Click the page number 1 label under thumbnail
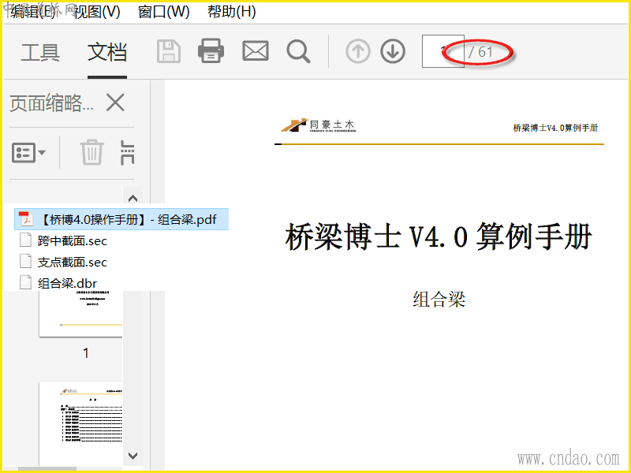The height and width of the screenshot is (473, 631). [86, 353]
